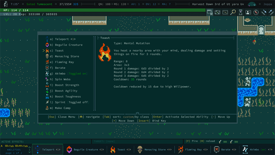This screenshot has height=155, width=275.
Task: Click the compass navigation icon
Action: pos(256,12)
